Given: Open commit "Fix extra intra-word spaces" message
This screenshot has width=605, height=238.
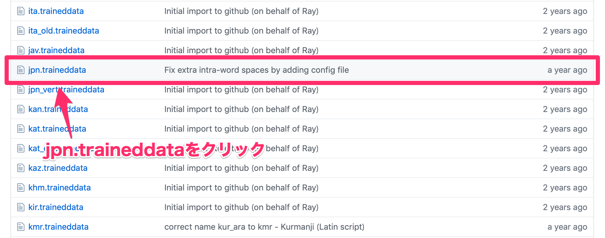Looking at the screenshot, I should (256, 70).
